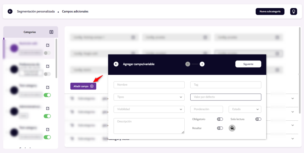Click edit icon of the last category
Viewport: 304px width, 153px height.
[47, 129]
